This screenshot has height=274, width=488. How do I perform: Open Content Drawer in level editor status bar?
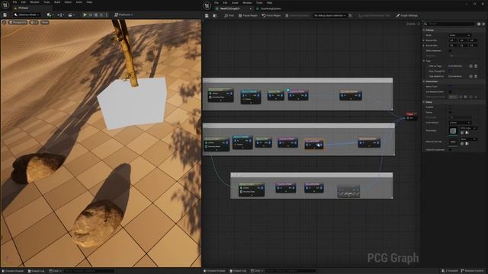click(x=13, y=271)
